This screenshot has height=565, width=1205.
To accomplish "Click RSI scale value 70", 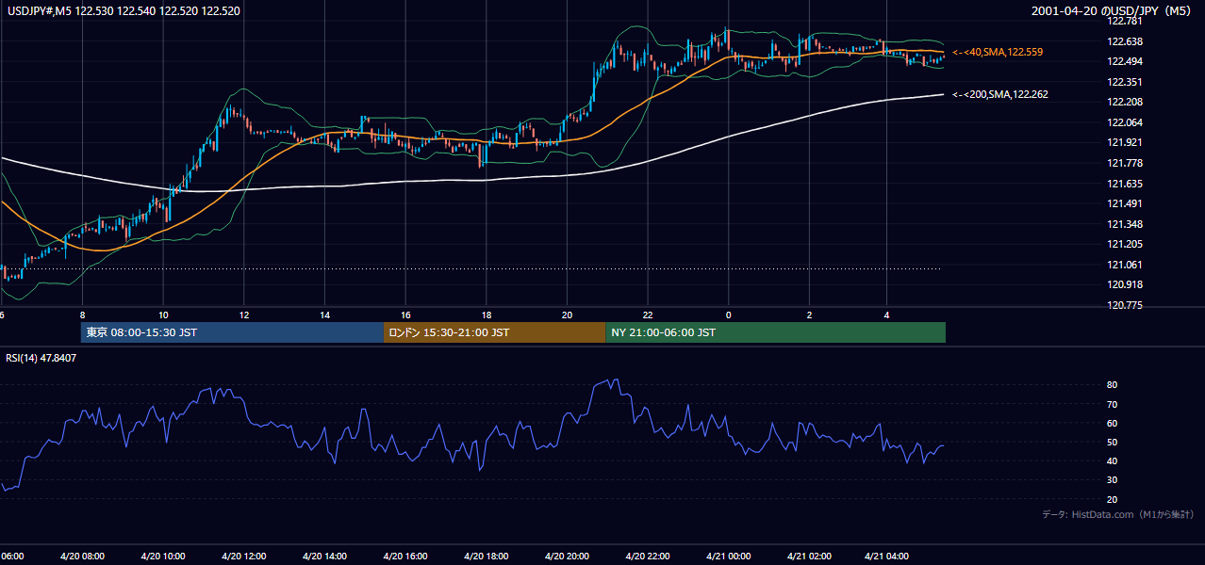I will click(1112, 404).
